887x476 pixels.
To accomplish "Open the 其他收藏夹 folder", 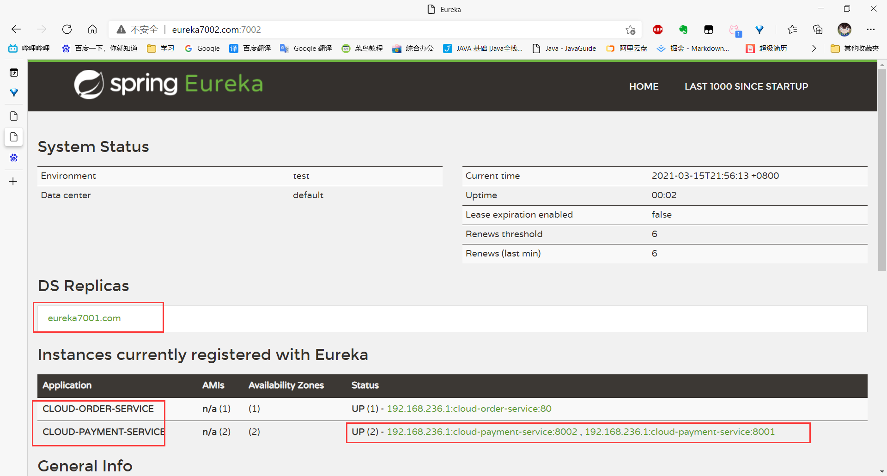I will [855, 49].
